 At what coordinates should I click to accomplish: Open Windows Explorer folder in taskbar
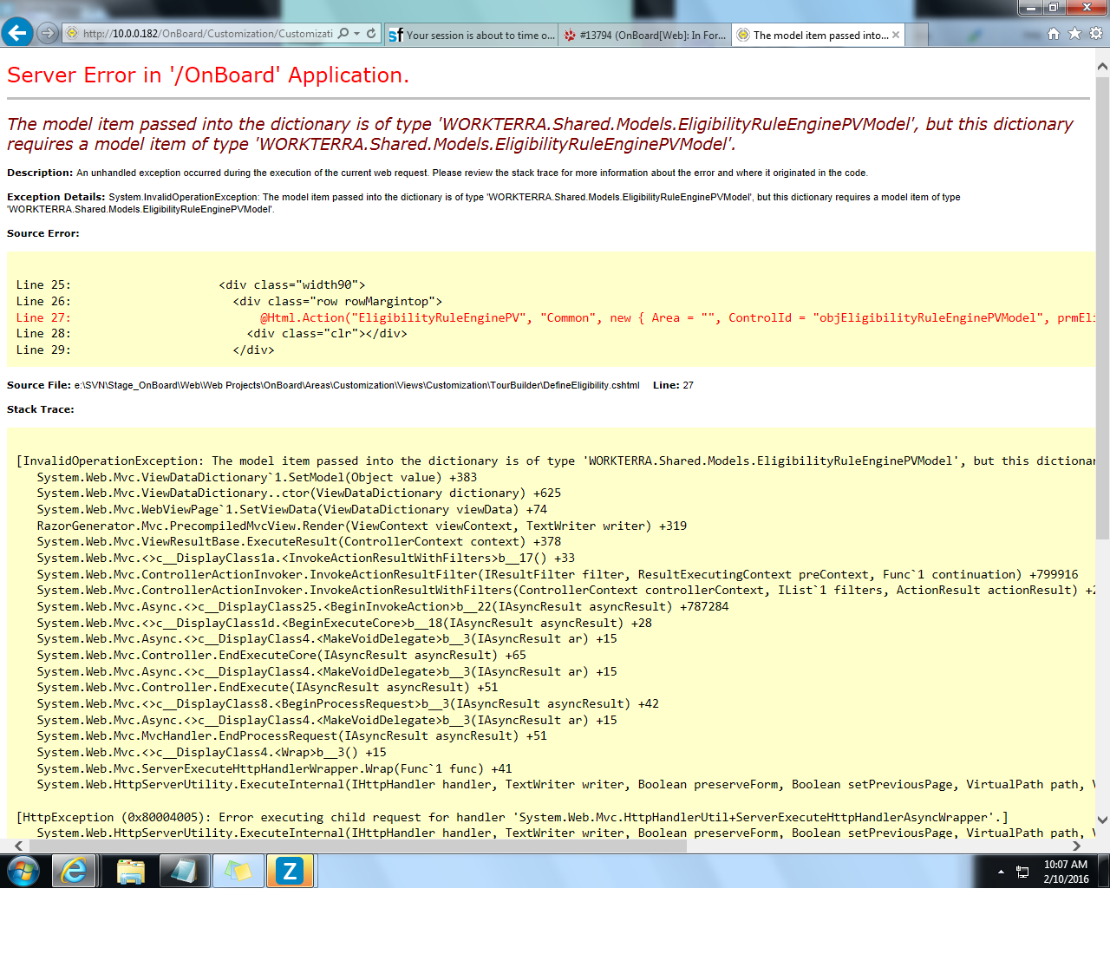click(130, 871)
